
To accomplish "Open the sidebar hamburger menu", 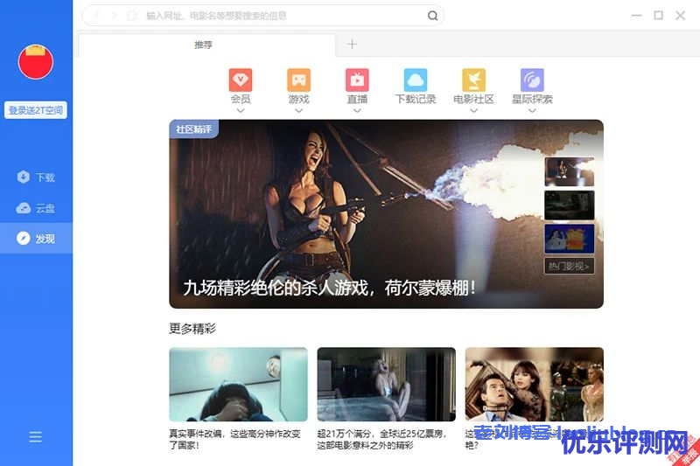I will click(35, 436).
